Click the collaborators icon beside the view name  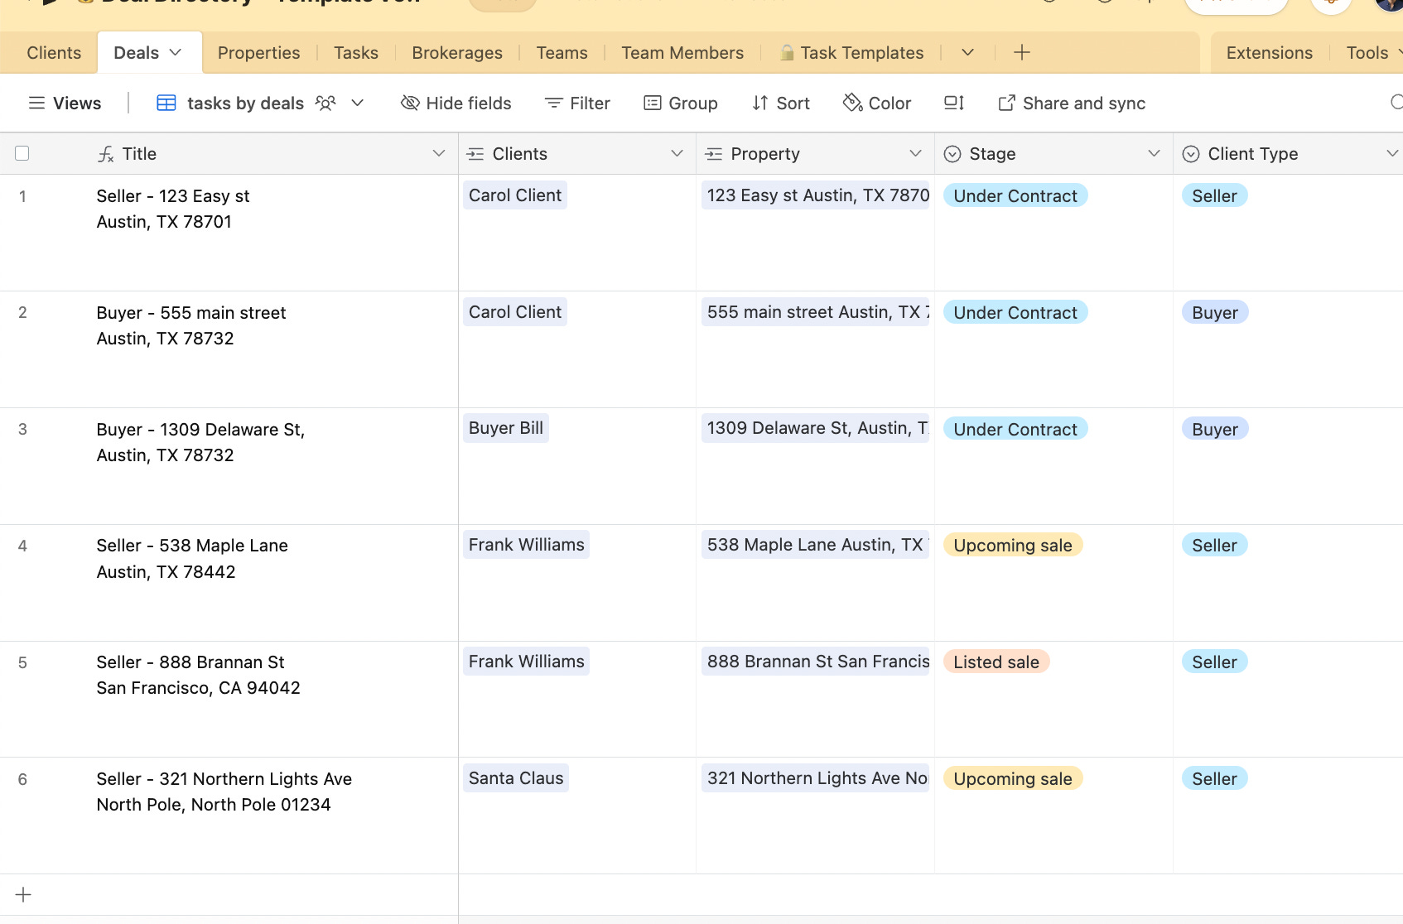(x=325, y=103)
